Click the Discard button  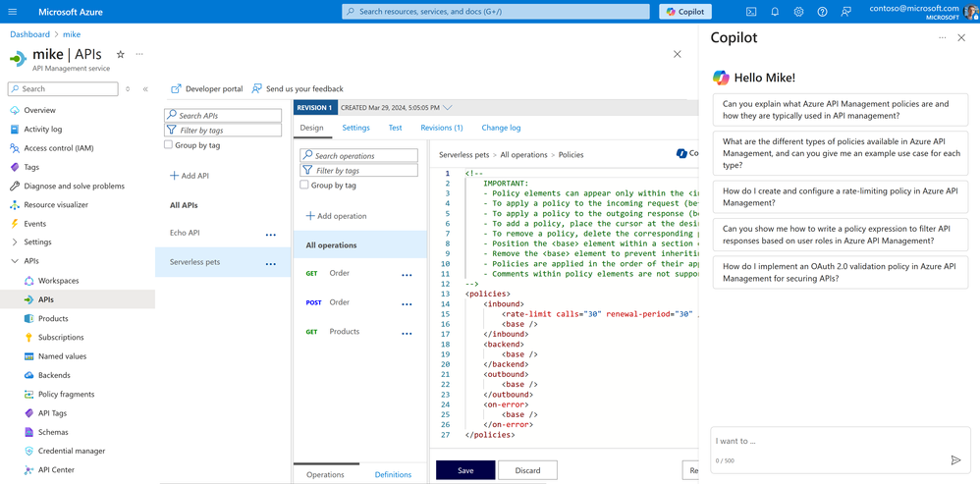(x=527, y=470)
